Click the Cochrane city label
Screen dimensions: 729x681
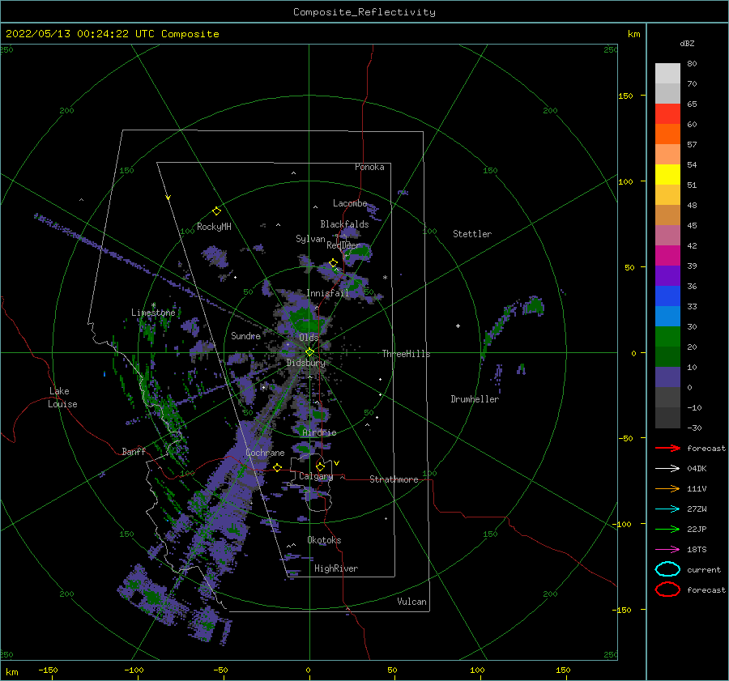[x=265, y=453]
